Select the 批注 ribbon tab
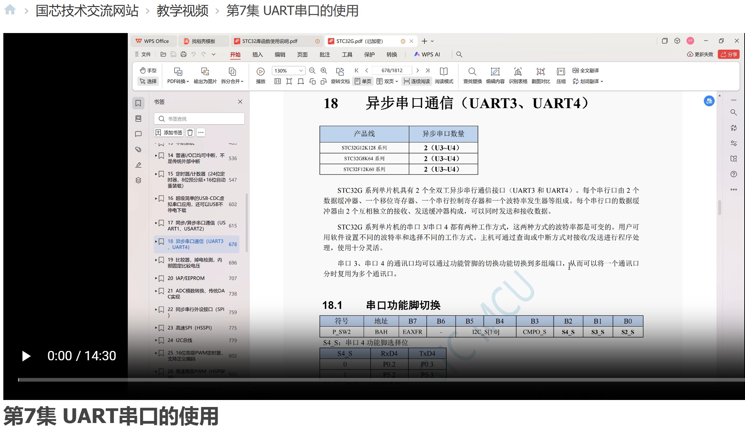 pos(325,54)
